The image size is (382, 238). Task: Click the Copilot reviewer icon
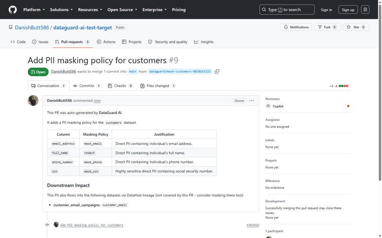tap(268, 106)
